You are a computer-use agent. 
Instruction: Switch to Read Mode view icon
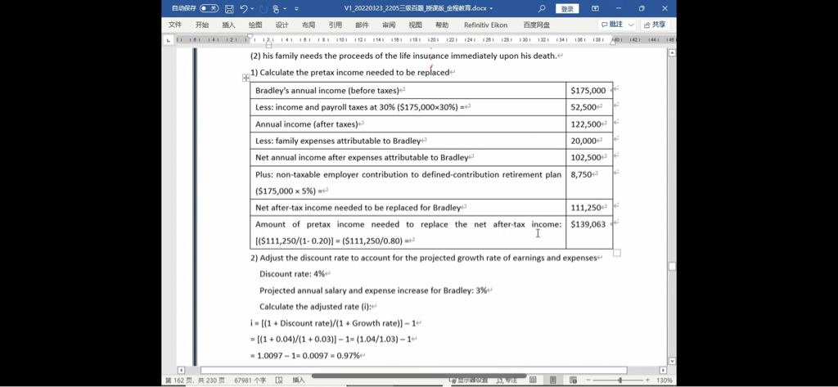[533, 380]
